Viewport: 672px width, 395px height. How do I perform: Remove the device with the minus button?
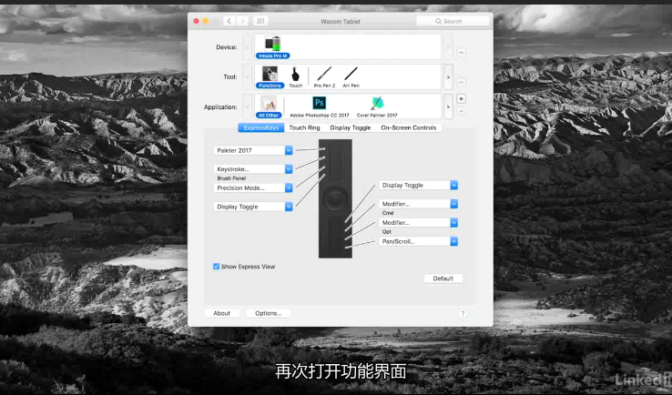[461, 53]
